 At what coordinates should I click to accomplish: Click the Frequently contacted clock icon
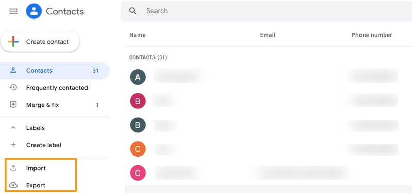[x=13, y=87]
